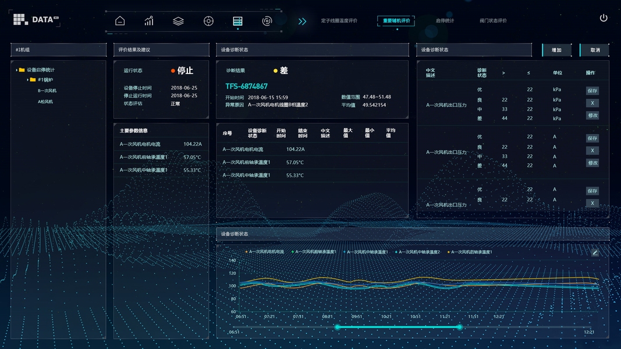This screenshot has width=621, height=349.
Task: Click the power logout icon
Action: click(x=603, y=18)
